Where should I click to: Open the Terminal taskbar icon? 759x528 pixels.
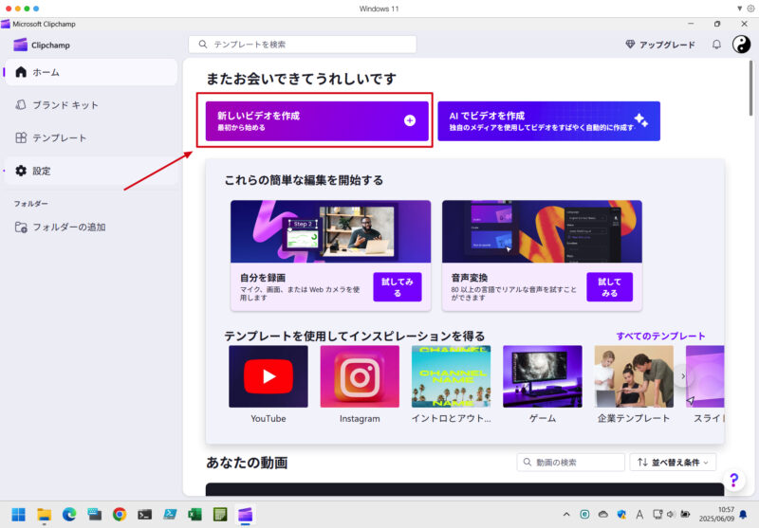[x=145, y=515]
